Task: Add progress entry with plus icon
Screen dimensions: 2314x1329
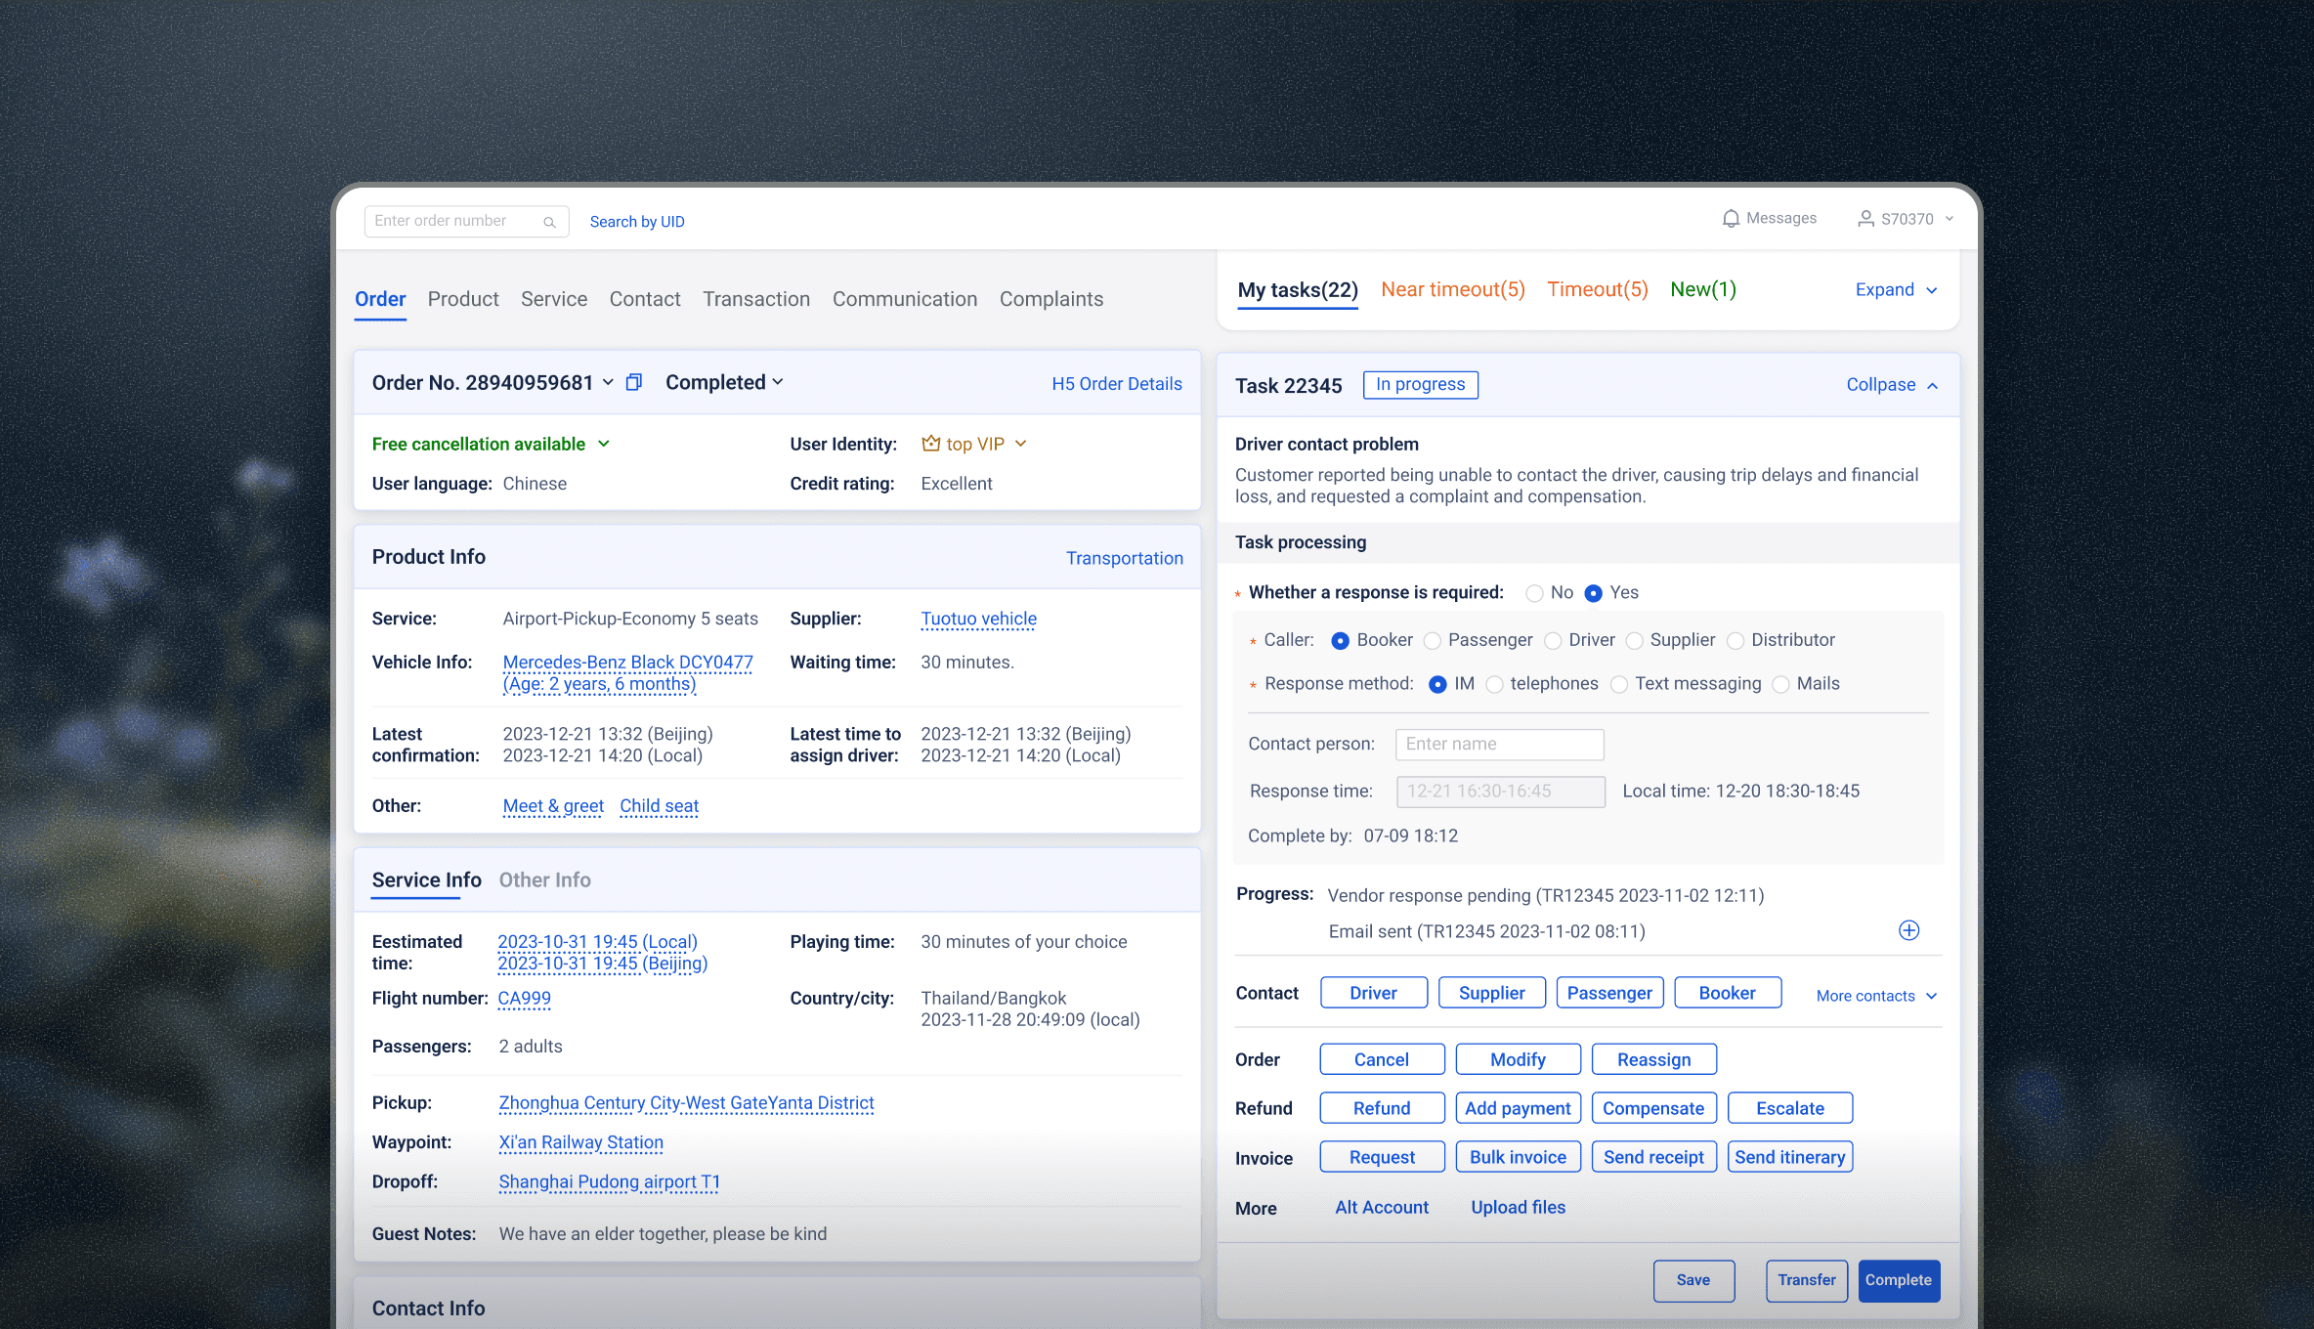Action: coord(1908,930)
